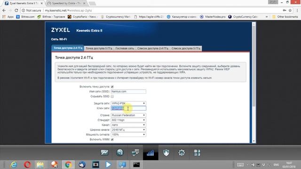Open the blue play-arrow app in taskbar
The image size is (301, 169).
point(109,165)
